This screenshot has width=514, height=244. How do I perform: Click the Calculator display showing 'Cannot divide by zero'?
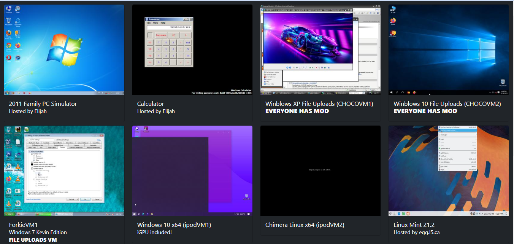[169, 27]
